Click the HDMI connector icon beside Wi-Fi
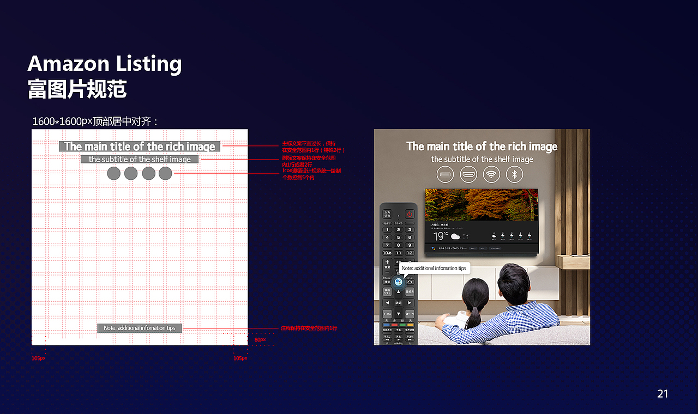The image size is (698, 414). point(468,174)
